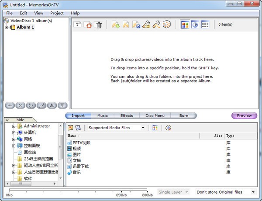Expand the Album 1 tree node
262x201 pixels.
[7, 27]
